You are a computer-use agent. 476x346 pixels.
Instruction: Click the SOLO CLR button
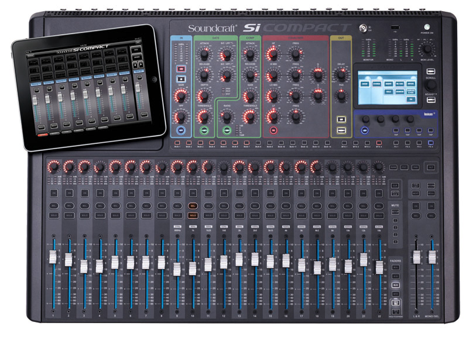pos(395,193)
